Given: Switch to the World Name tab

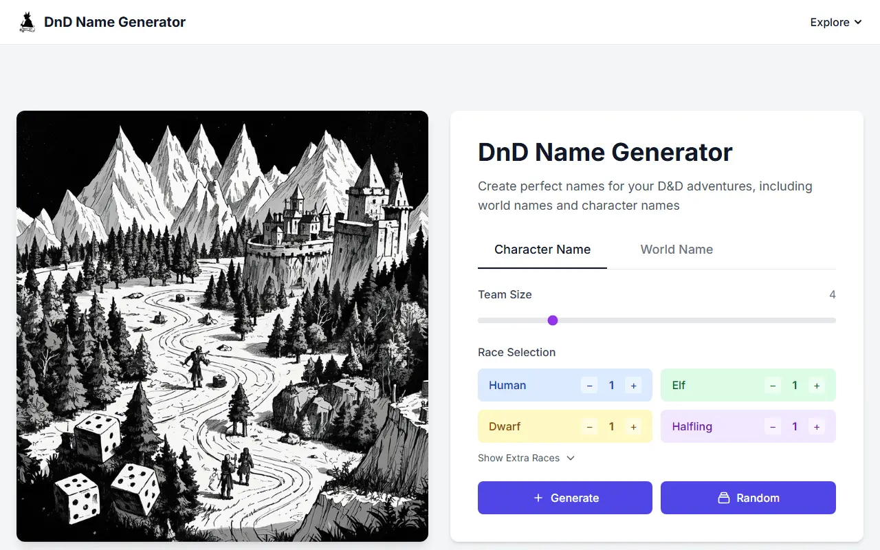Looking at the screenshot, I should (676, 250).
